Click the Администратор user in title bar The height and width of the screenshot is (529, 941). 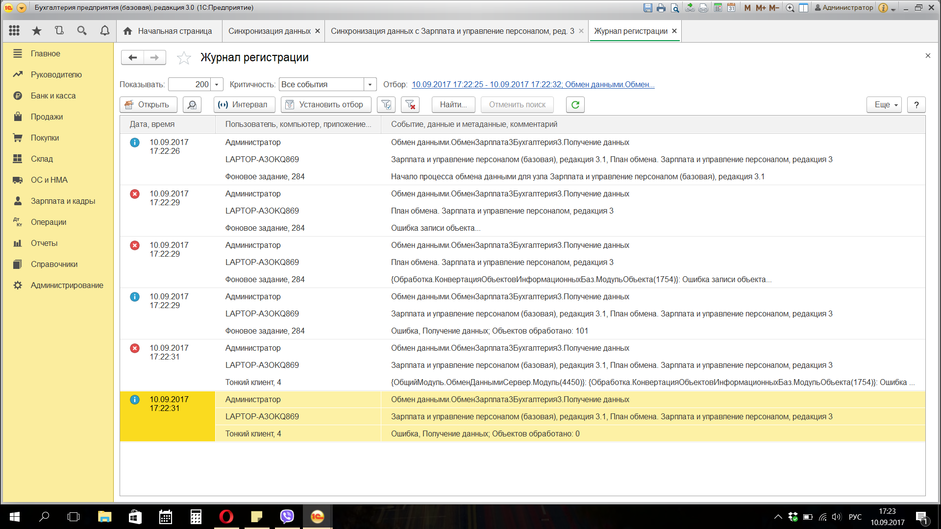(x=844, y=8)
